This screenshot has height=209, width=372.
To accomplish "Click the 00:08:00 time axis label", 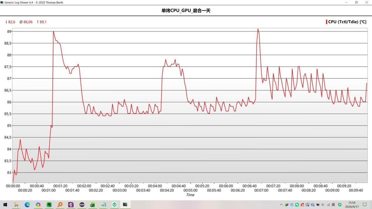I will coord(297,186).
